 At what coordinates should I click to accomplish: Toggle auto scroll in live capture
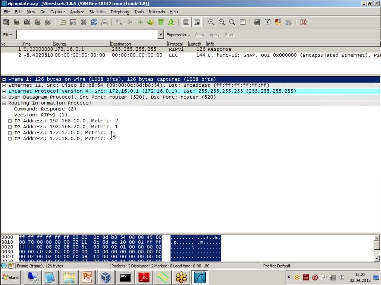click(x=197, y=22)
